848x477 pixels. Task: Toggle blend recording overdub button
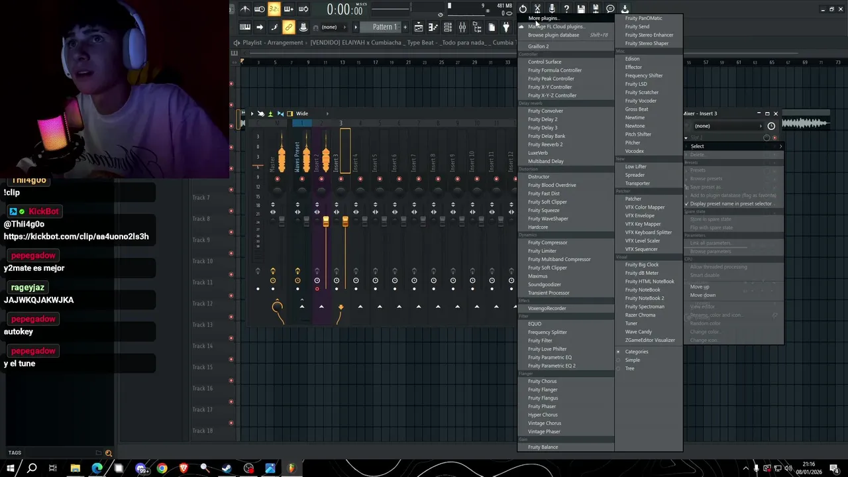pyautogui.click(x=288, y=9)
